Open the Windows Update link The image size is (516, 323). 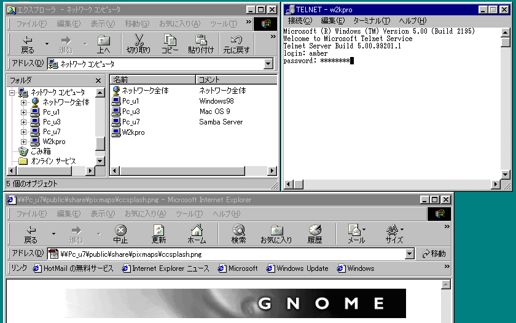[297, 268]
